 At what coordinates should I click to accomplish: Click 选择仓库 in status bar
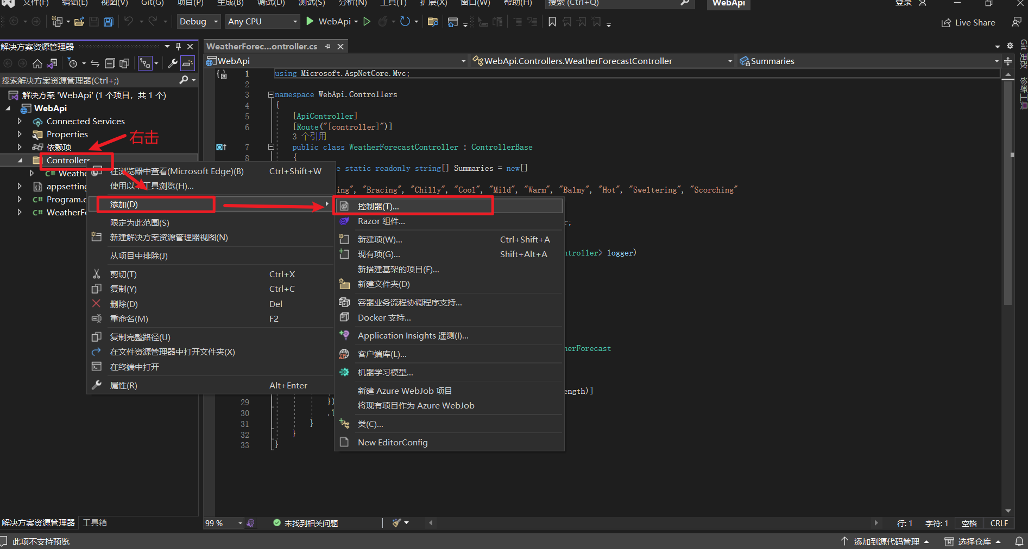973,541
